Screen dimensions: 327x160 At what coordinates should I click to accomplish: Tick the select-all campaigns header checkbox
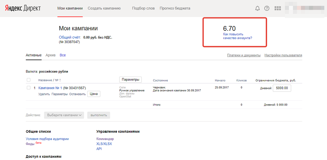[x=29, y=80]
